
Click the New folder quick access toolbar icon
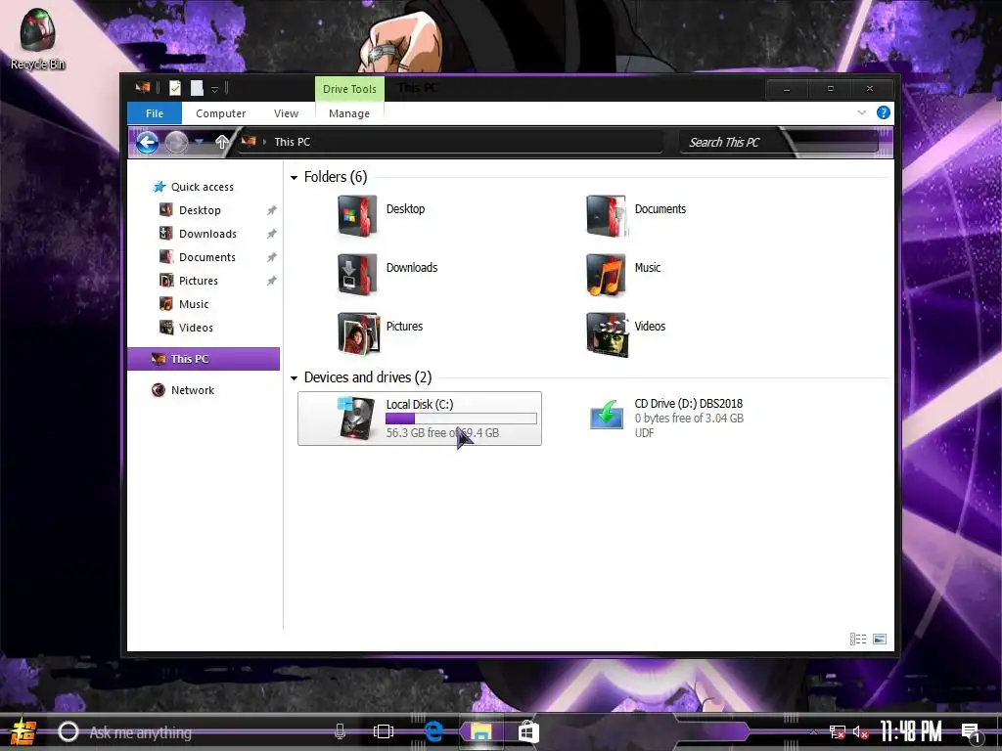click(197, 88)
